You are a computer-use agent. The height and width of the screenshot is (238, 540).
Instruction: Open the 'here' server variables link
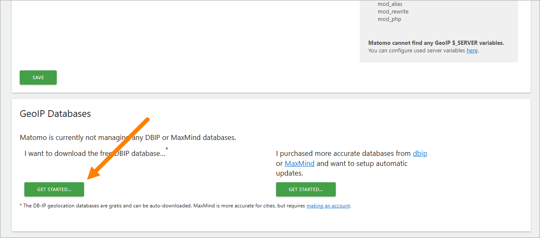472,51
